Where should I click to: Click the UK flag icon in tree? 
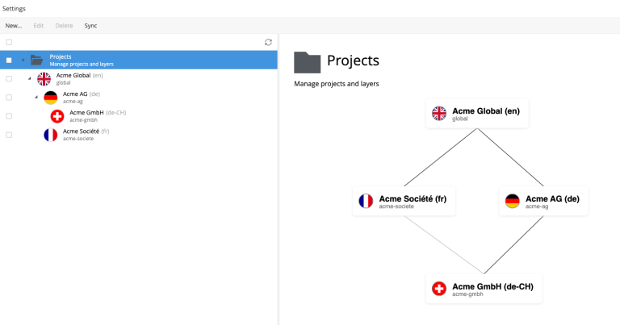pyautogui.click(x=44, y=78)
